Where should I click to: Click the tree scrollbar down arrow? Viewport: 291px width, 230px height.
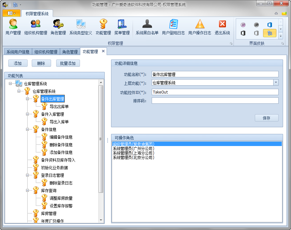click(101, 220)
